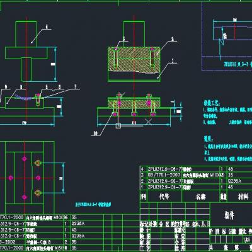Select the top magenta bolt circle in plan view
The image size is (252, 252).
click(25, 159)
